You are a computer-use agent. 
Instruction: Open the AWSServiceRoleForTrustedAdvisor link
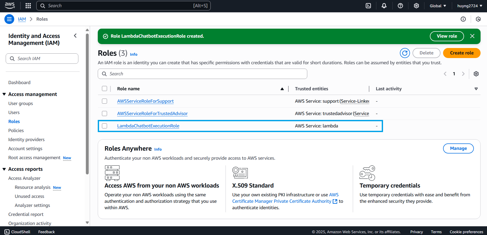[152, 114]
